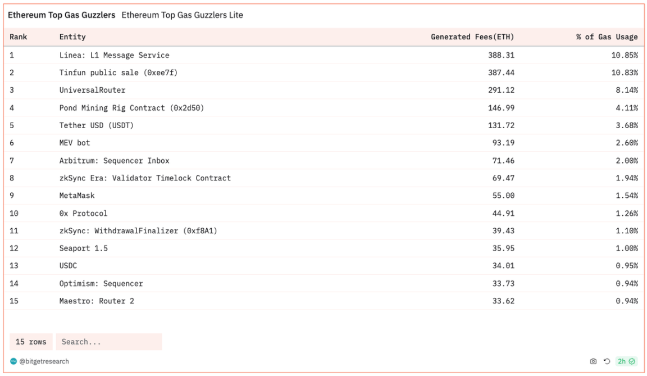The width and height of the screenshot is (647, 376).
Task: Sort by % of Gas Usage header
Action: tap(607, 37)
